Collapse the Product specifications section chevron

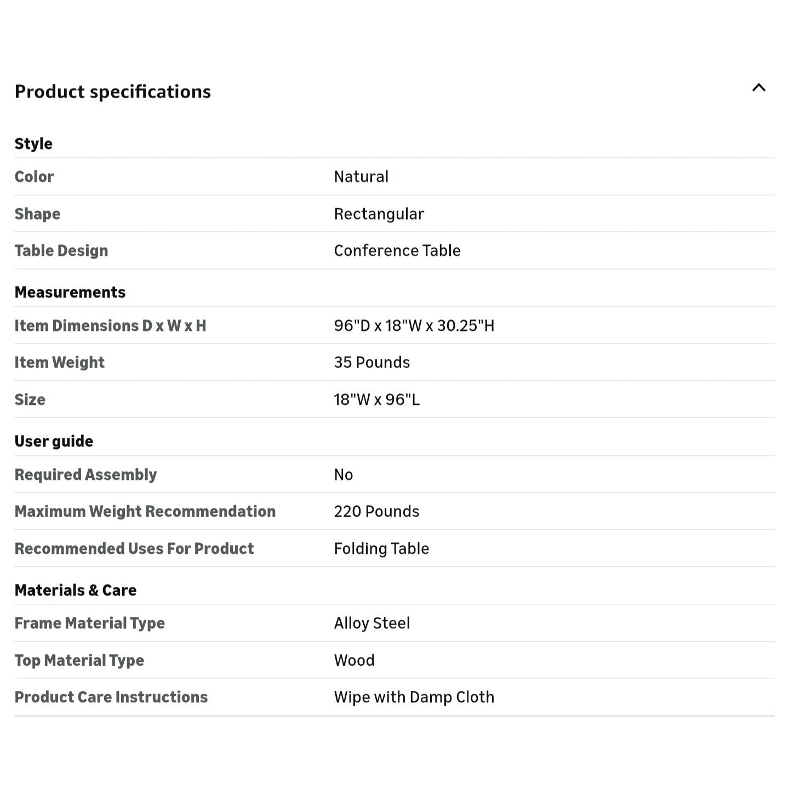pos(758,88)
